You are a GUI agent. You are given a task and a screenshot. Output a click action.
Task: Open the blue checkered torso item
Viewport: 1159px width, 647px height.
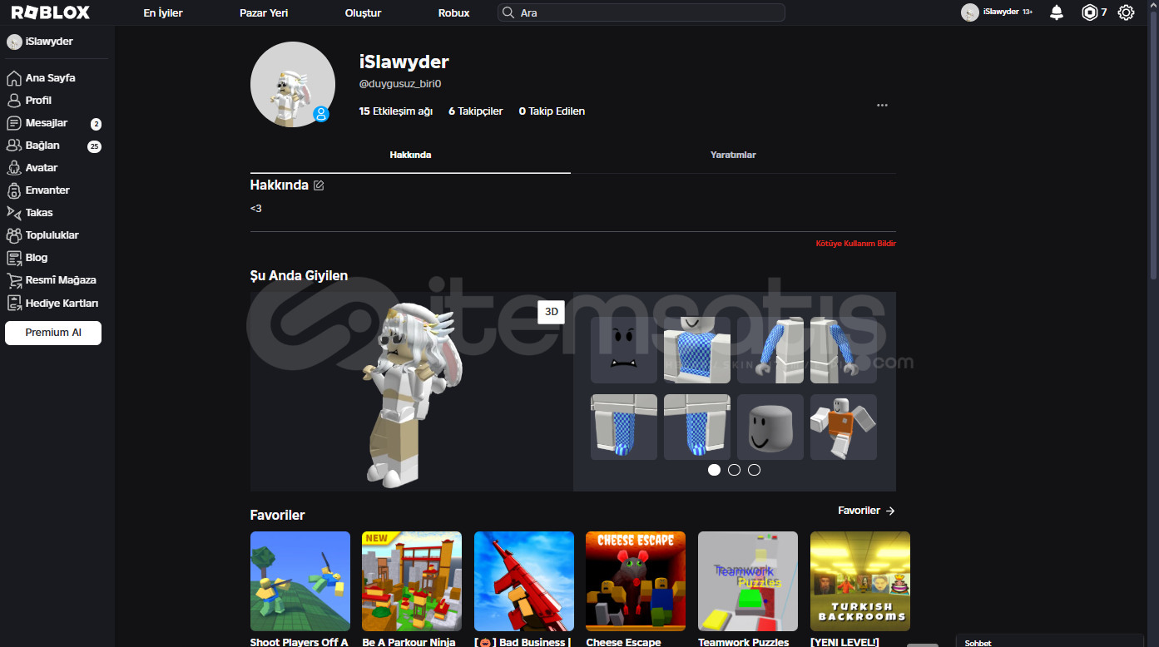(x=697, y=350)
